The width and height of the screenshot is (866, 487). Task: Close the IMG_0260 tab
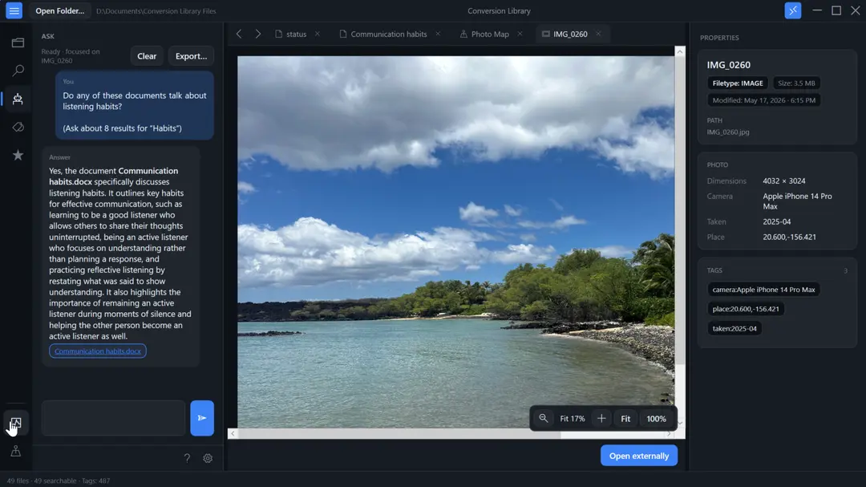pyautogui.click(x=598, y=34)
